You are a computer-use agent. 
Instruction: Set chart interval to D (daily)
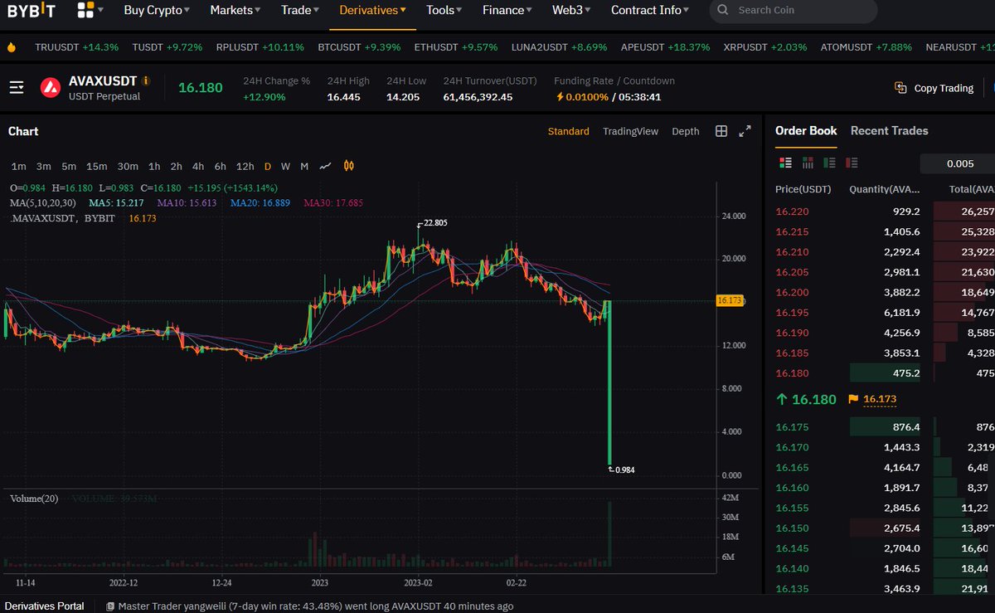point(267,166)
